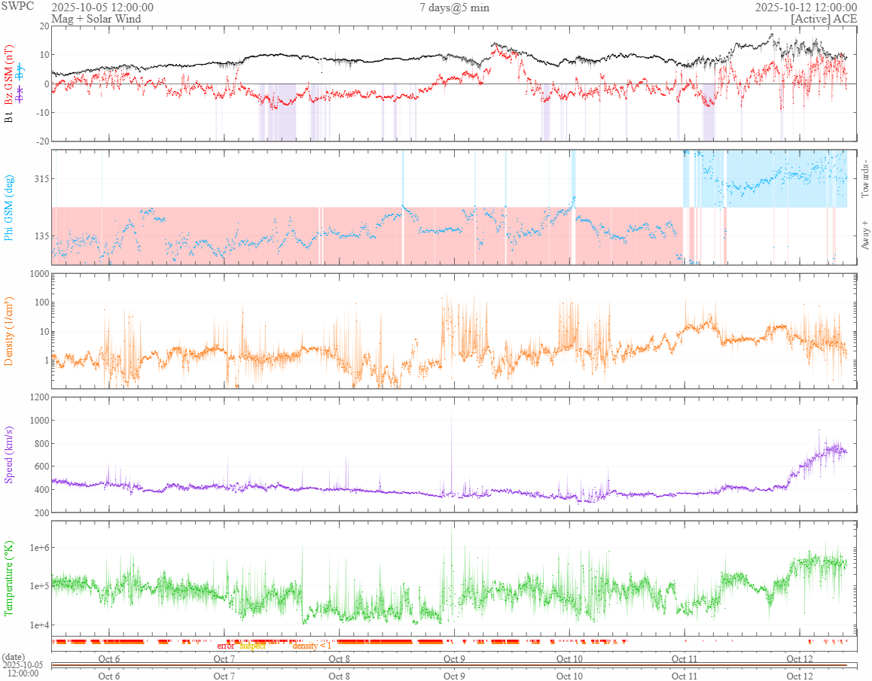Click the 400 tick on the Speed axis
Image resolution: width=872 pixels, height=681 pixels.
(x=41, y=490)
